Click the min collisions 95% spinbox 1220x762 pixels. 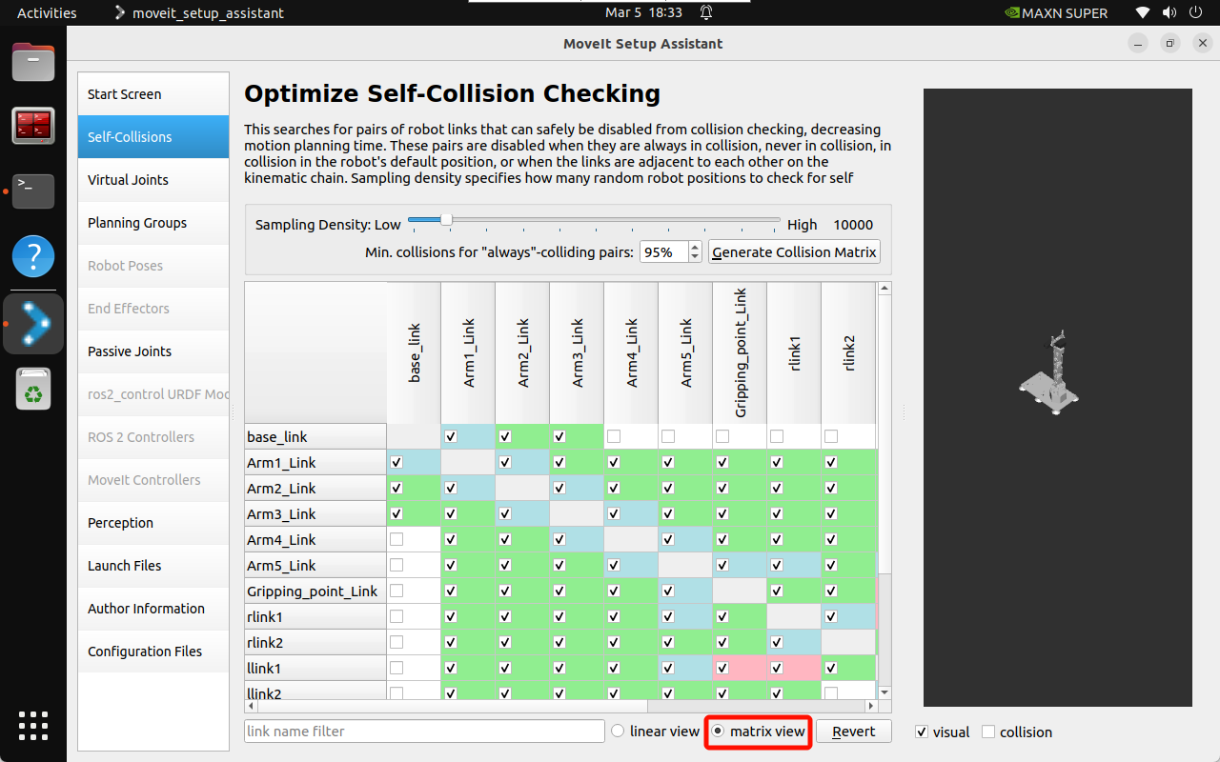click(x=671, y=252)
